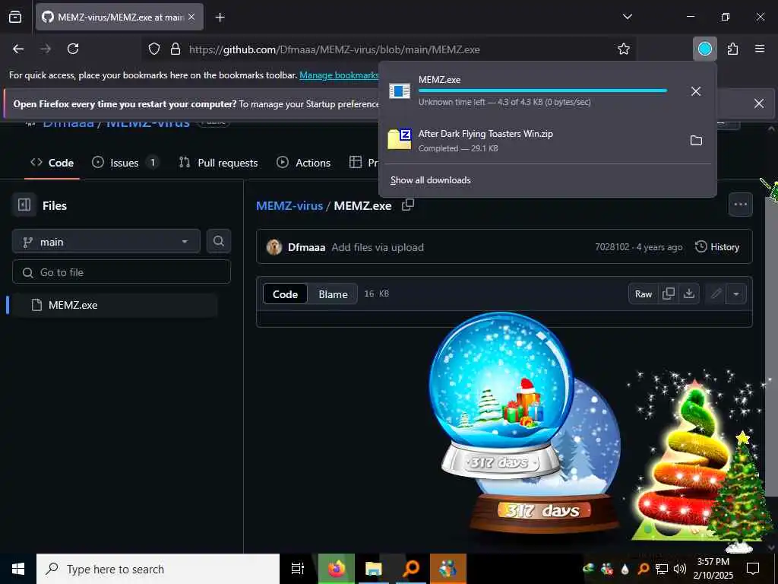
Task: Open the Actions tab
Action: click(x=304, y=163)
